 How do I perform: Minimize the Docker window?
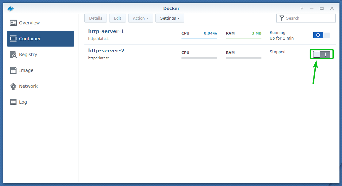(312, 8)
